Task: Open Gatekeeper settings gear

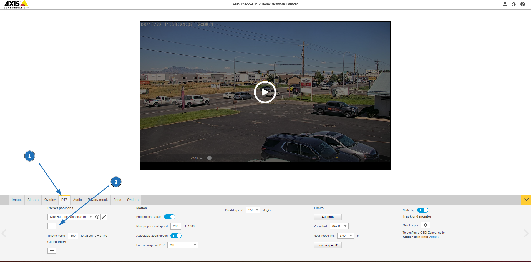Action: click(x=426, y=225)
